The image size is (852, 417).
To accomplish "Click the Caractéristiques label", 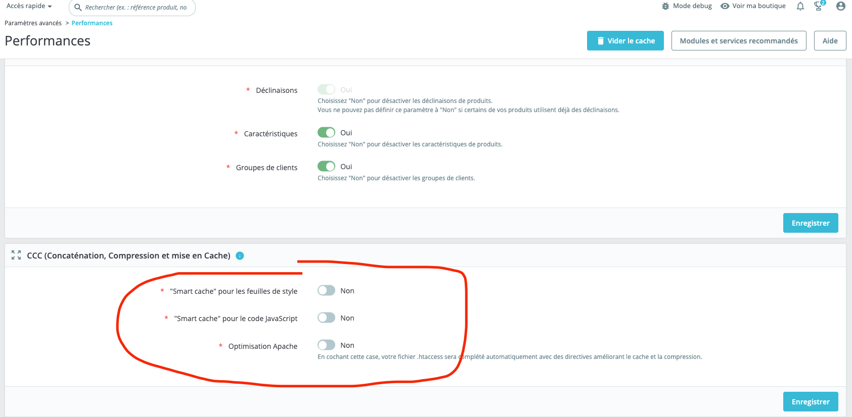I will pos(271,134).
